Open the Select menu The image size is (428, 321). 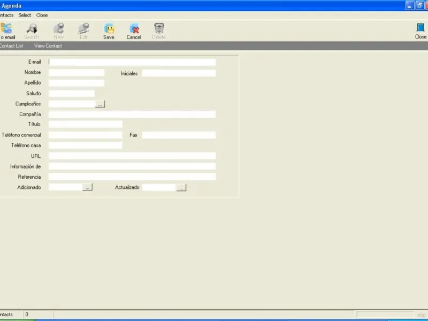25,16
